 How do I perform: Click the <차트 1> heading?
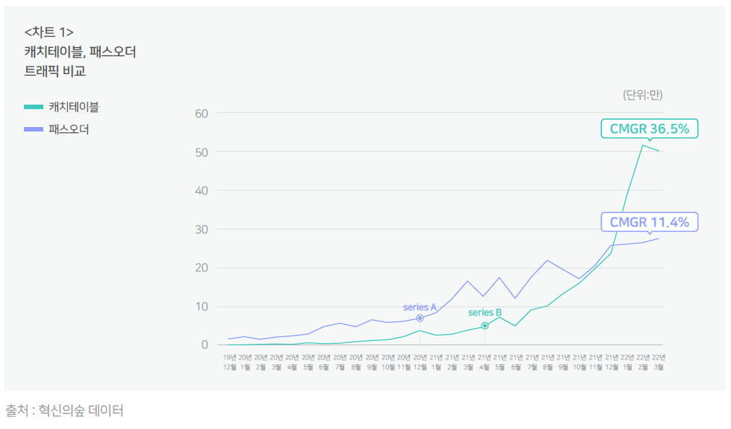point(49,32)
